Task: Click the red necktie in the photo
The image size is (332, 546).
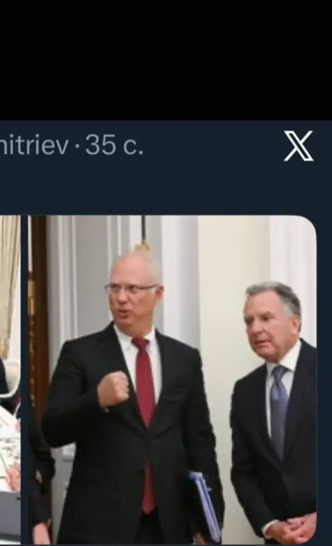Action: (145, 418)
